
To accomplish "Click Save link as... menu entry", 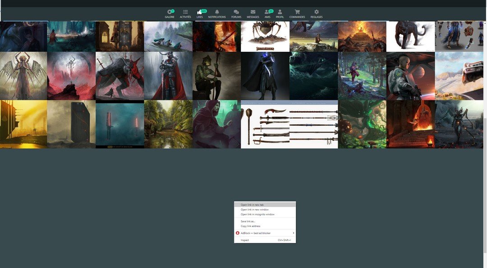I will click(x=248, y=221).
